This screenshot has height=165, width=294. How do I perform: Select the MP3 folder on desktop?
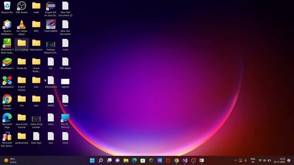(x=36, y=26)
